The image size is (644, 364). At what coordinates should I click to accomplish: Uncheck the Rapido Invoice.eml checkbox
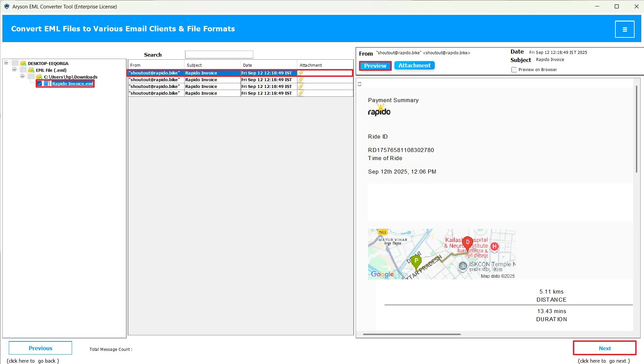(39, 84)
